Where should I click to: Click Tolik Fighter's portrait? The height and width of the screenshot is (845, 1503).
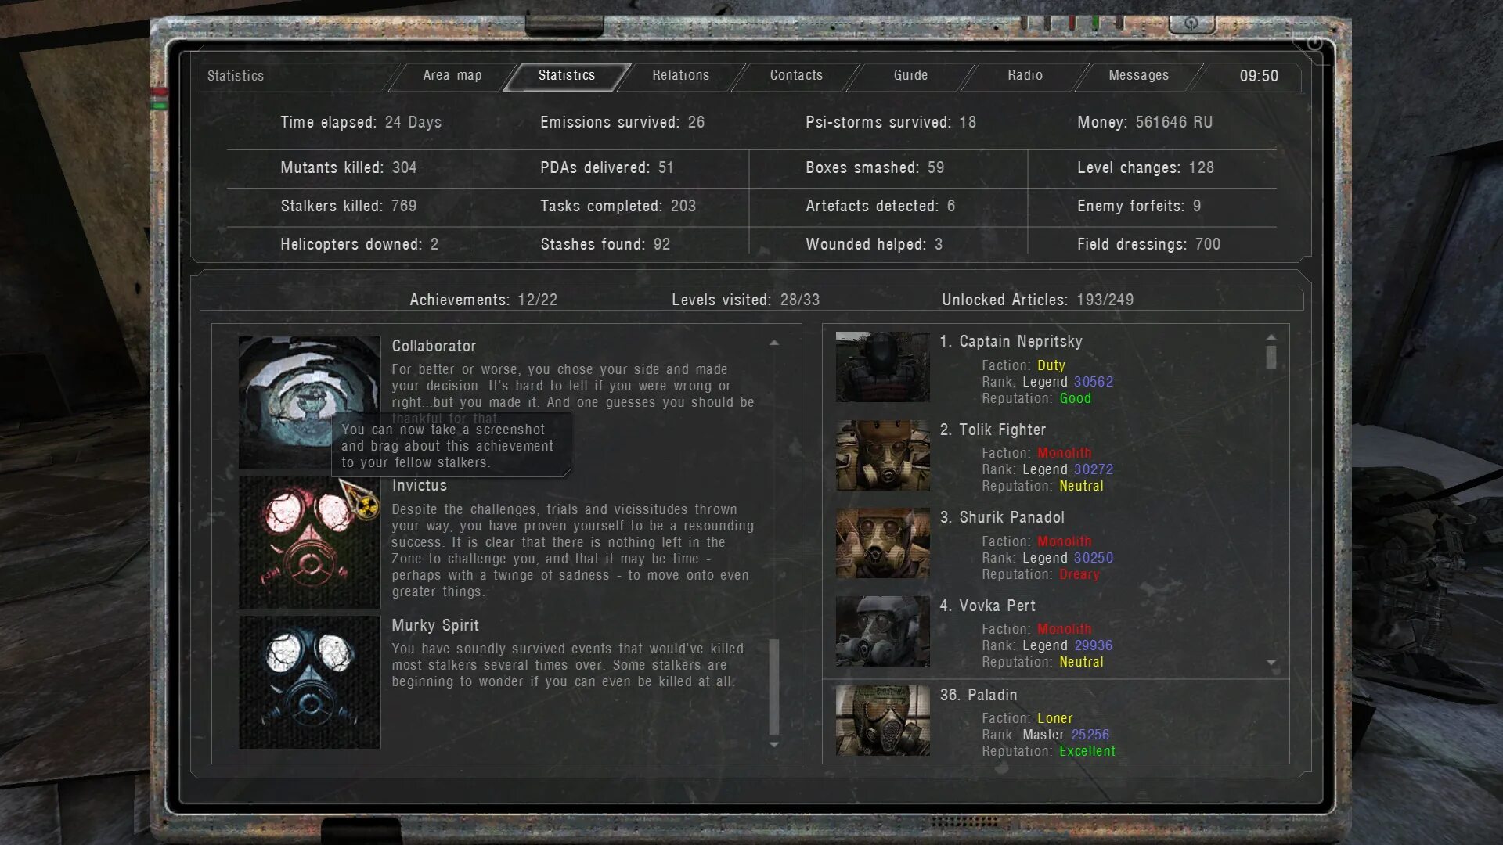tap(882, 455)
